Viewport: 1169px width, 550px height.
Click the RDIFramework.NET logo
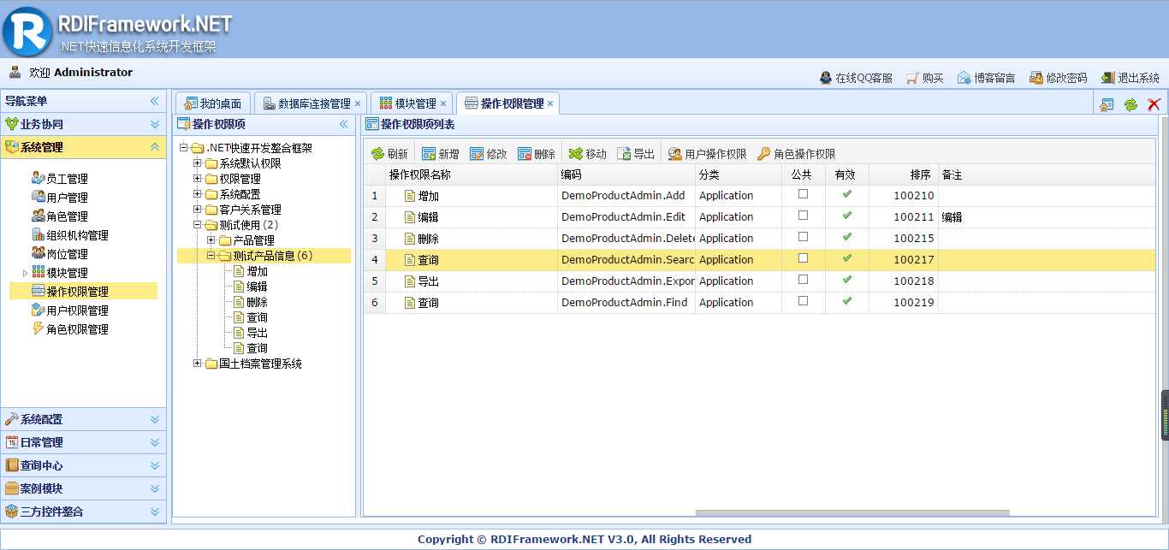point(117,32)
